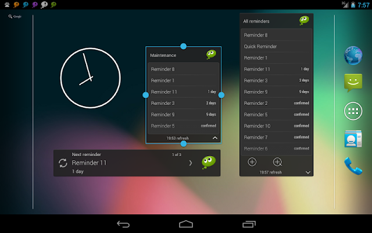Expand All reminders widget with down chevron
Screen dimensions: 372x233
coord(308,172)
